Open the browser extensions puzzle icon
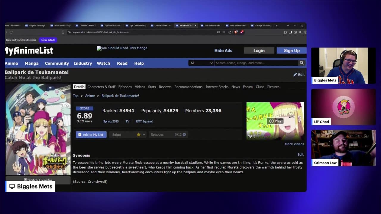Screen dimensions: 381x214 pyautogui.click(x=285, y=32)
